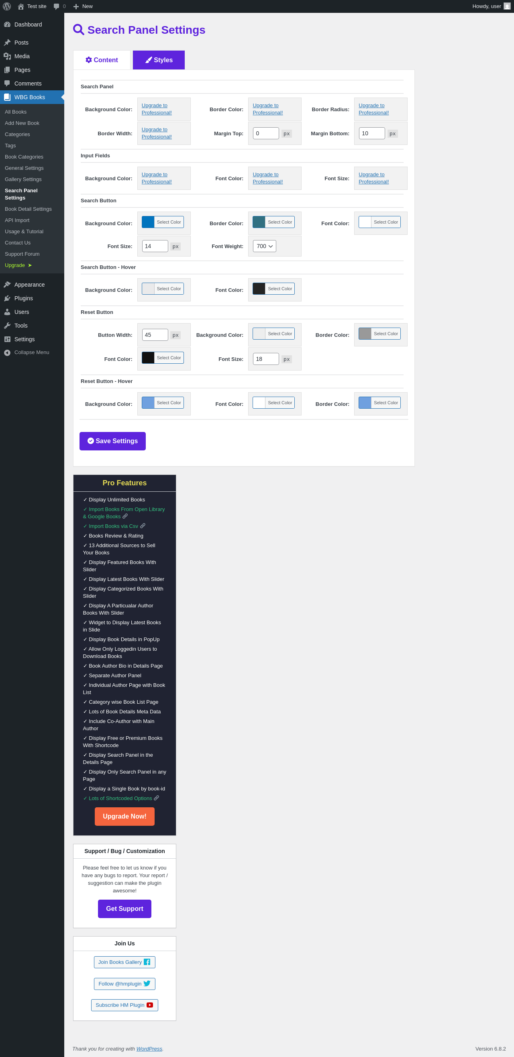Open the Plugins menu icon
The width and height of the screenshot is (514, 1057).
[7, 298]
